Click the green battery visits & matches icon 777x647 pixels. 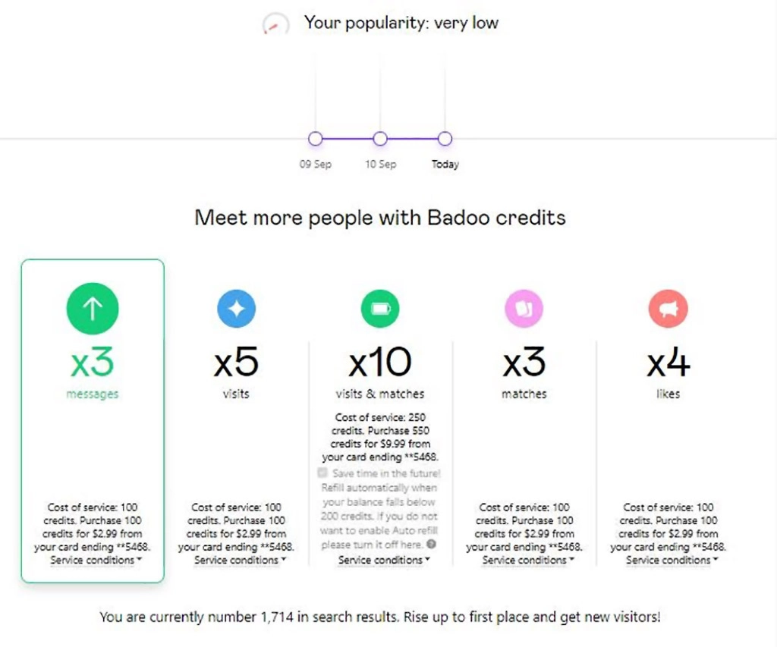[x=380, y=309]
